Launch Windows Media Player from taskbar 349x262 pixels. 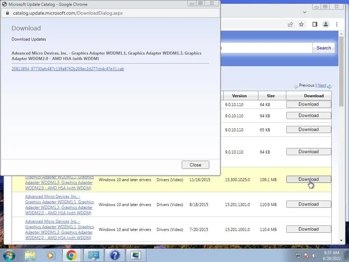point(50,255)
